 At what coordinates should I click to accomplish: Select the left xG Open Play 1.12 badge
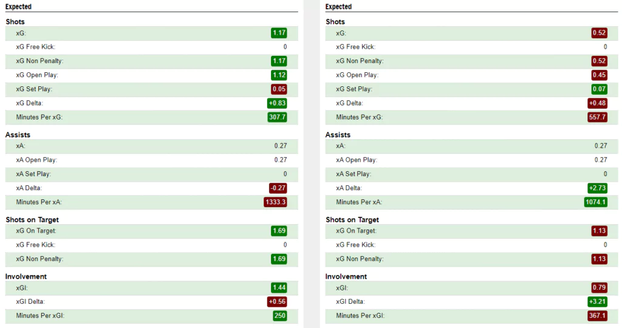pyautogui.click(x=279, y=75)
